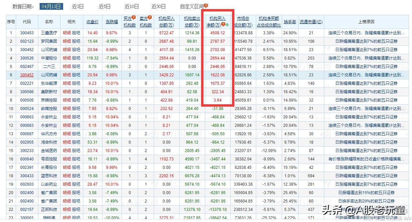Viewport: 412px width, 222px height.
Task: Switch to the 近30日 range
Action: 158,6
